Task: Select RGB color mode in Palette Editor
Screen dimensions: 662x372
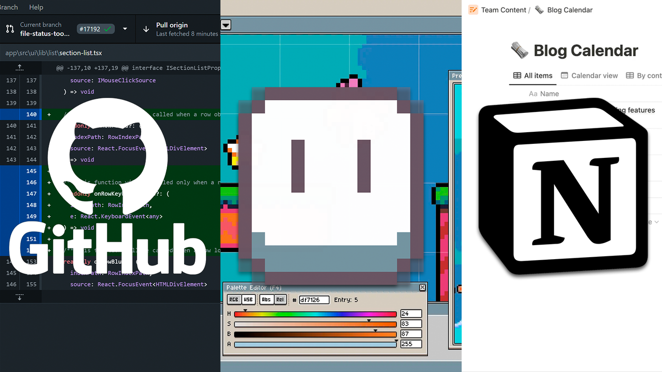Action: point(234,300)
